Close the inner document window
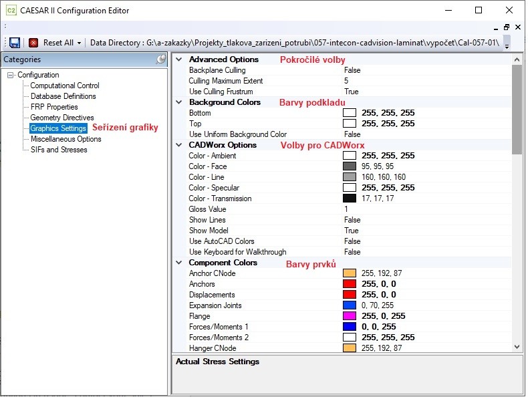Viewport: 528px width, 397px height. coord(518,27)
